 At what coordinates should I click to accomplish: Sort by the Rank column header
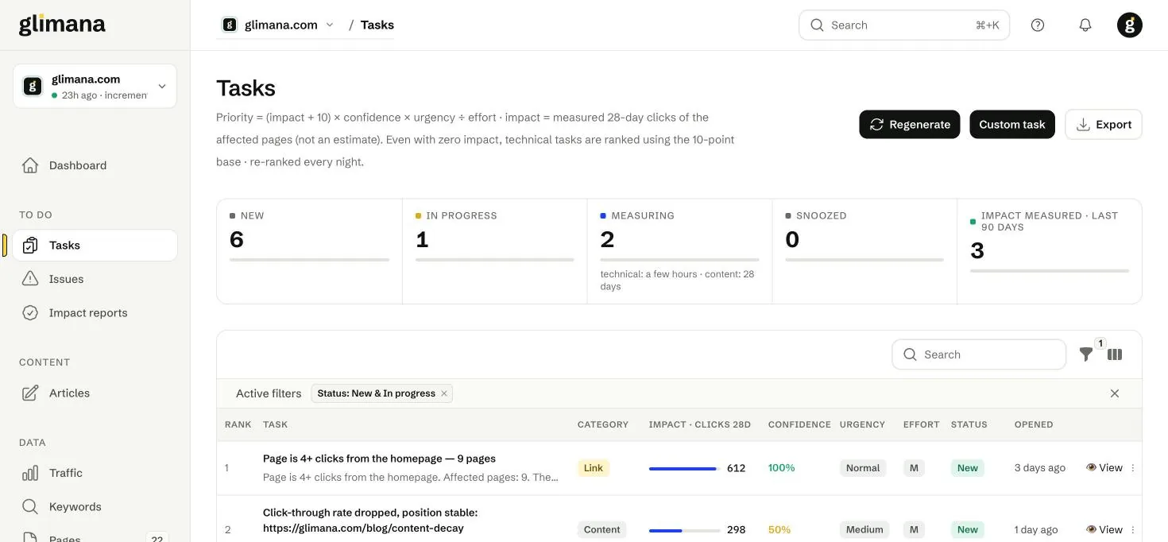(238, 425)
